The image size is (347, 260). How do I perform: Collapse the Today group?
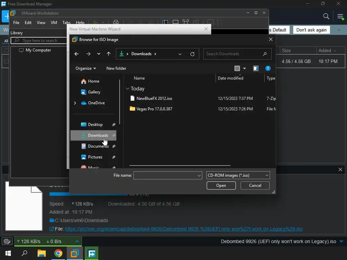127,89
